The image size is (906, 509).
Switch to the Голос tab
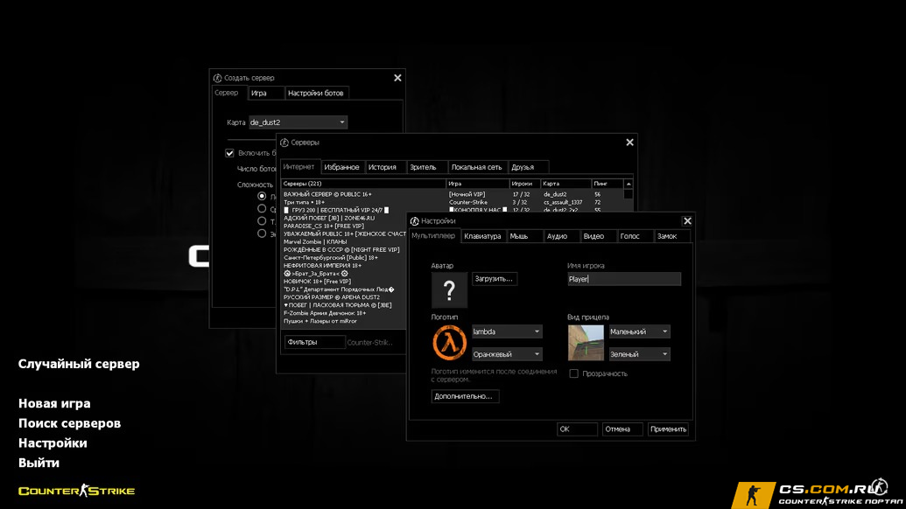tap(635, 237)
